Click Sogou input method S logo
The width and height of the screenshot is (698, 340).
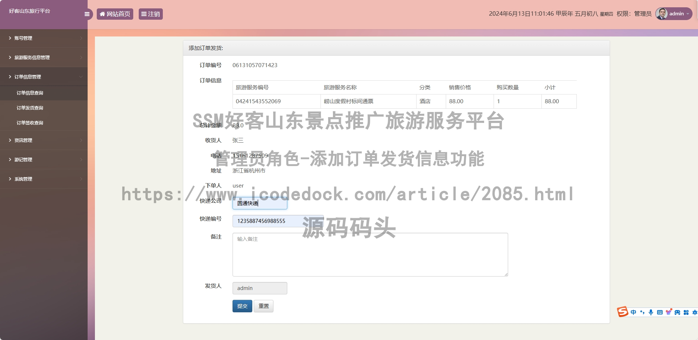click(623, 312)
